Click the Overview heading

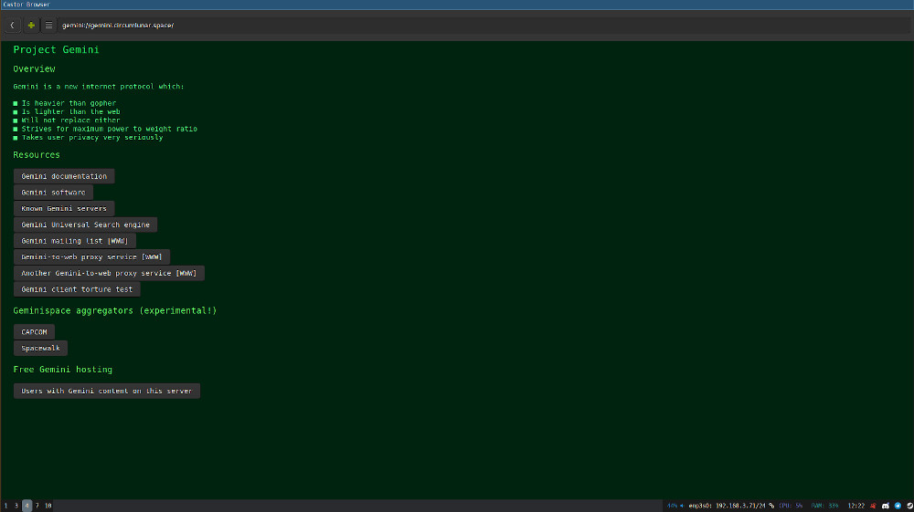tap(35, 68)
